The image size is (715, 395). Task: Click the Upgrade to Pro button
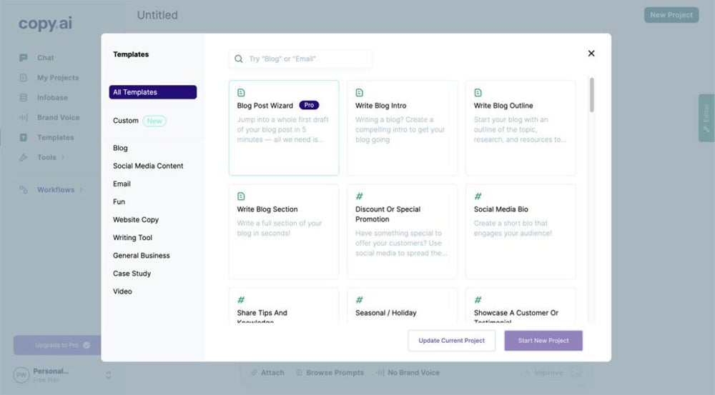click(57, 345)
